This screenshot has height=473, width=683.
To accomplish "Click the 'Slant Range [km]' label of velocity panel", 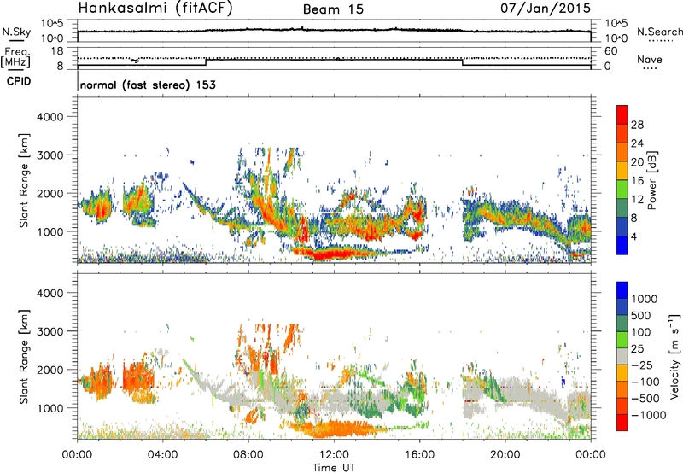I will pyautogui.click(x=24, y=357).
